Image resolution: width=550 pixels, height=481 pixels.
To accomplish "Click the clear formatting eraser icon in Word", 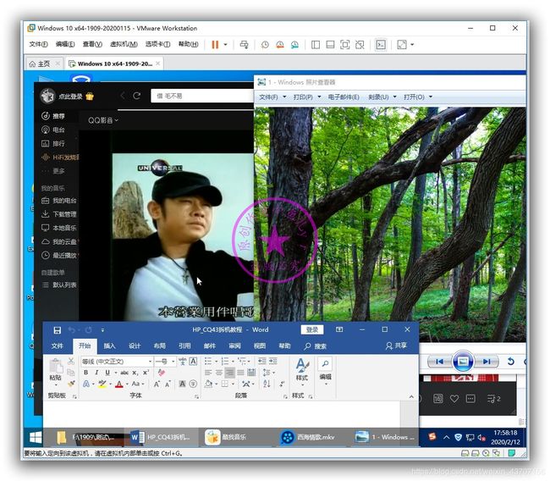I will [162, 373].
